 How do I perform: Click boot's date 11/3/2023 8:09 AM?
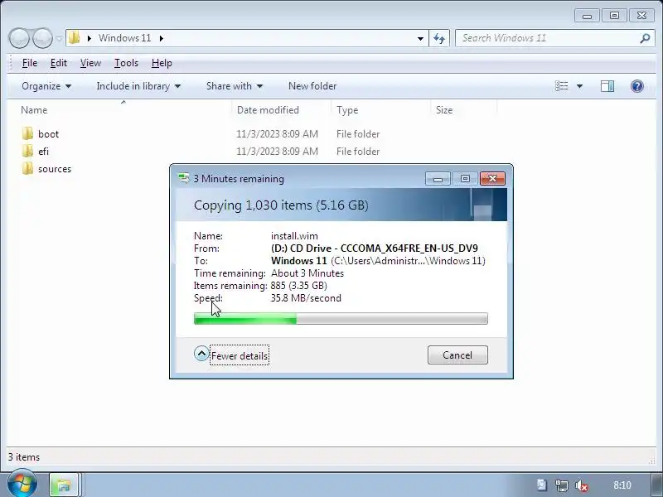277,134
